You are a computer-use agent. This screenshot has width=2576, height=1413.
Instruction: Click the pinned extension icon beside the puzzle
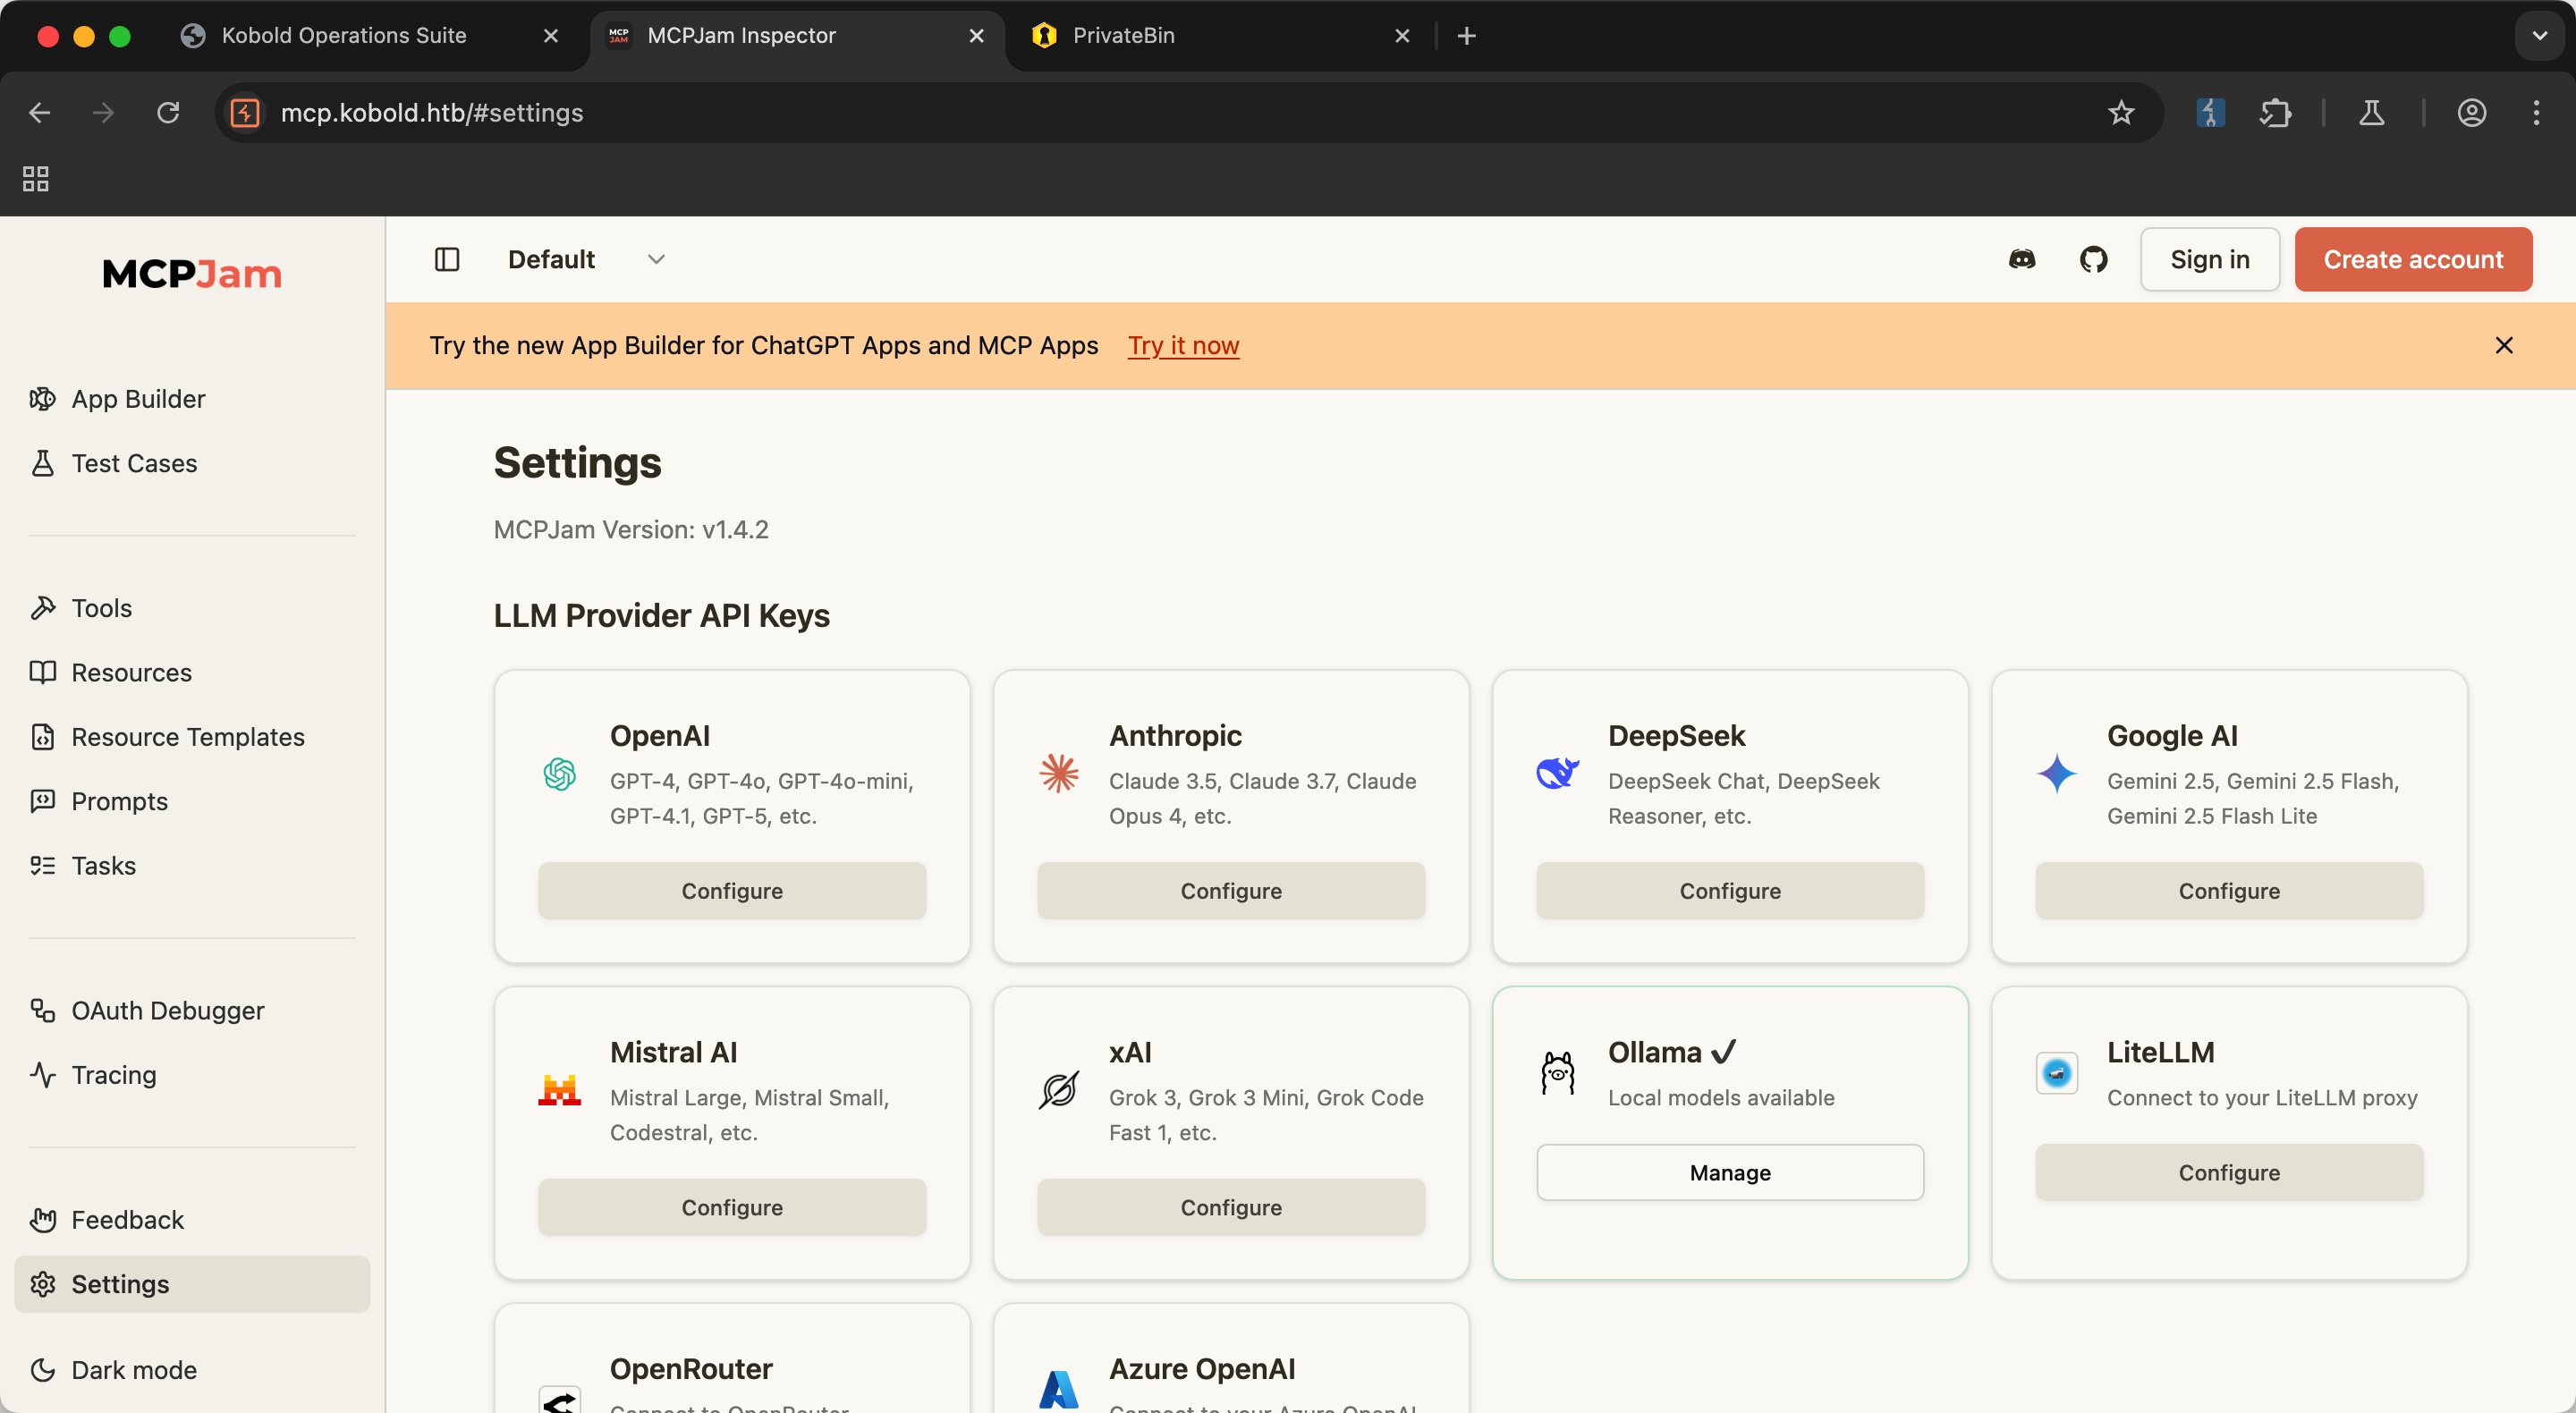pos(2210,113)
